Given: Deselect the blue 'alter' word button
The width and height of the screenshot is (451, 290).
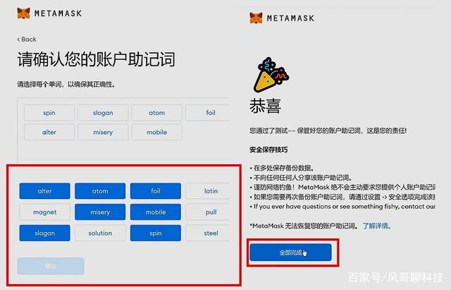Looking at the screenshot, I should click(44, 191).
